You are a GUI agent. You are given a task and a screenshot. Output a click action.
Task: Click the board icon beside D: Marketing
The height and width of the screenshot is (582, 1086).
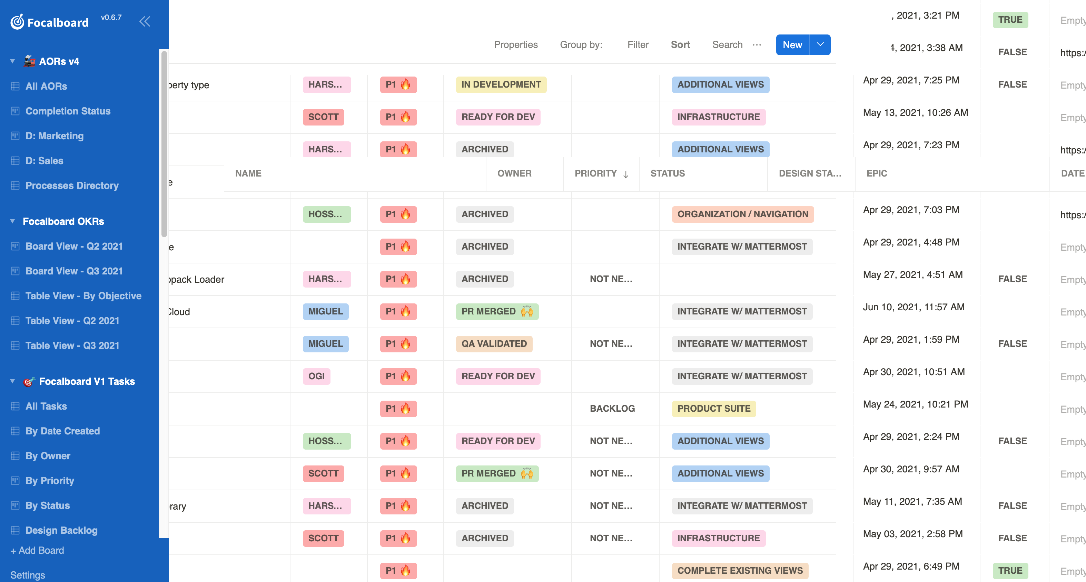pos(15,136)
